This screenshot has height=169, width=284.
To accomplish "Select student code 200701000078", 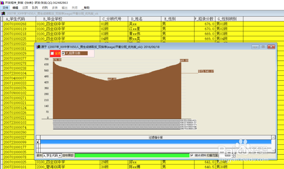I will (x=18, y=157).
